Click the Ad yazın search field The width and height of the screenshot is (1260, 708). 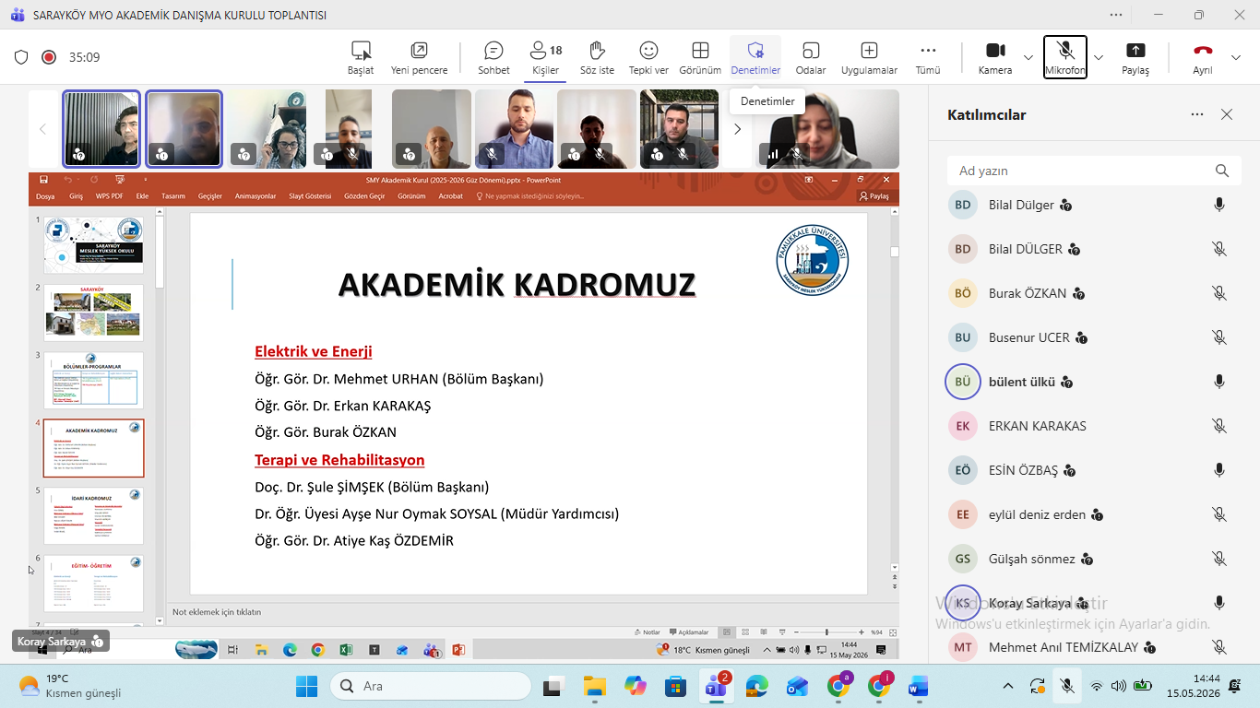pos(1094,171)
